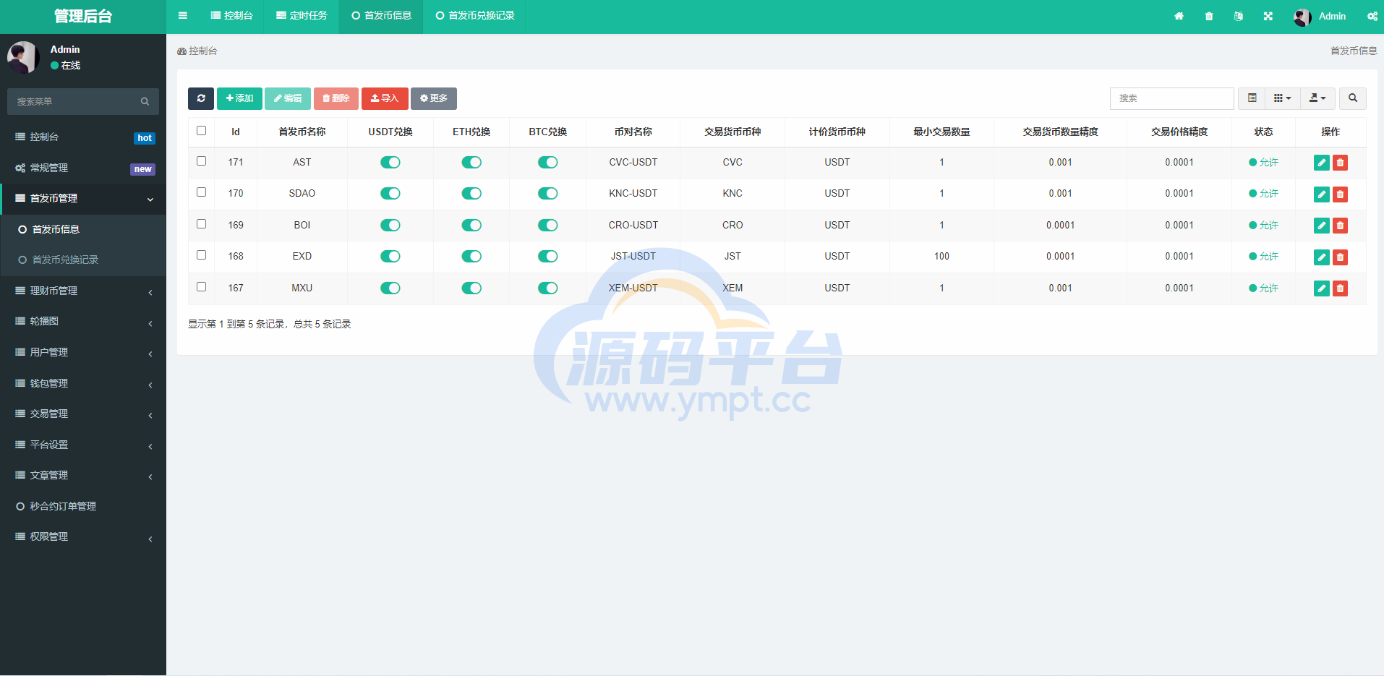This screenshot has height=676, width=1384.
Task: Focus the table 搜索 input field
Action: click(x=1171, y=98)
